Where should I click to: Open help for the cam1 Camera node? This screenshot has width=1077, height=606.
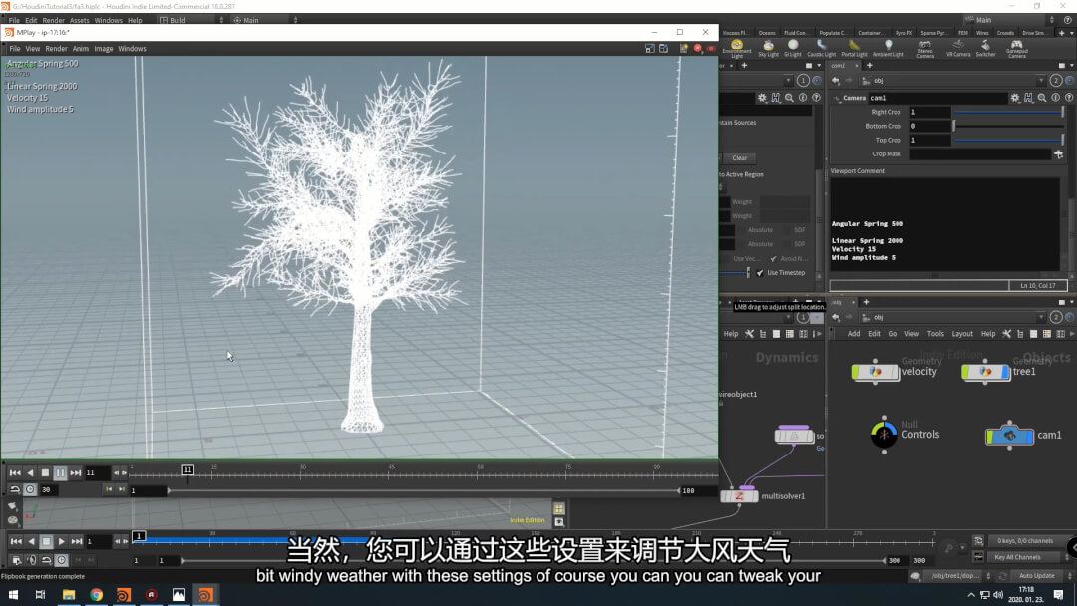coord(1069,98)
